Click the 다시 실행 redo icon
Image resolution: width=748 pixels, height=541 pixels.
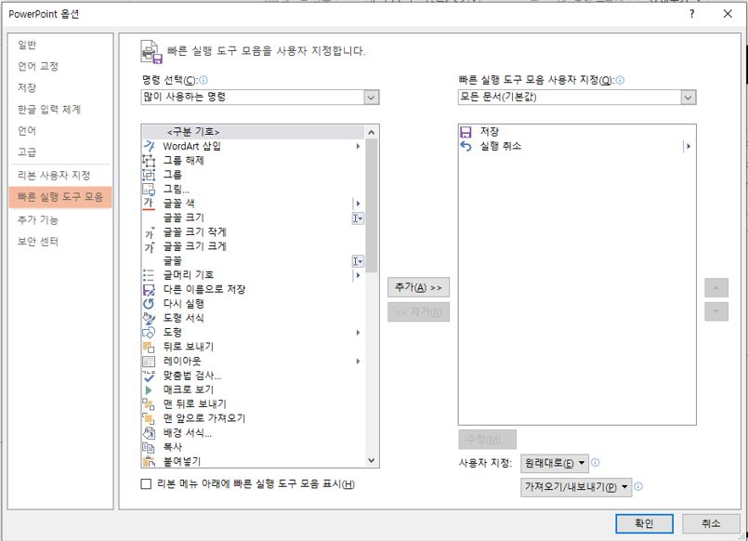click(149, 303)
